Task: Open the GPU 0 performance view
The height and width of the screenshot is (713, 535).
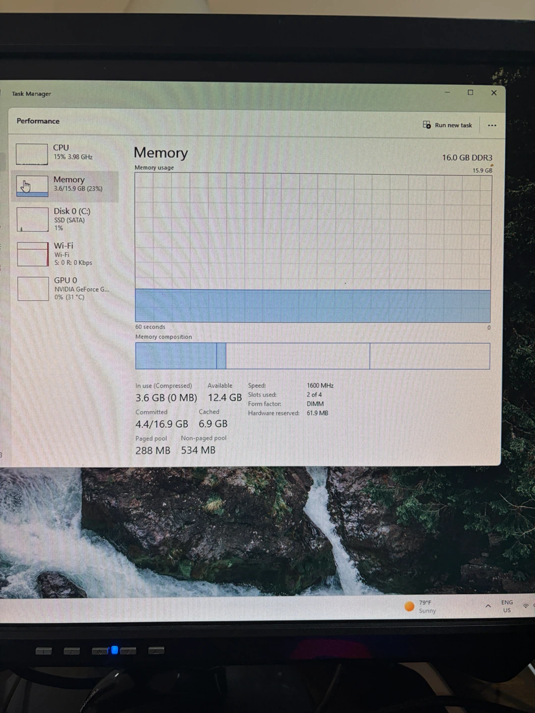Action: 64,288
